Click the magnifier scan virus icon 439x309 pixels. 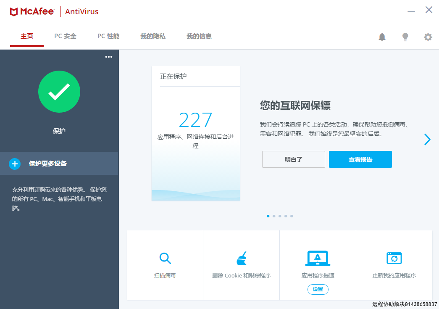point(165,258)
